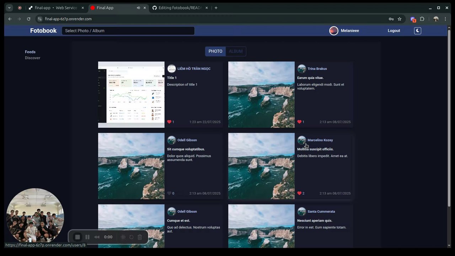The image size is (455, 256).
Task: Open Marcelino Kozey's avatar picture
Action: [302, 140]
